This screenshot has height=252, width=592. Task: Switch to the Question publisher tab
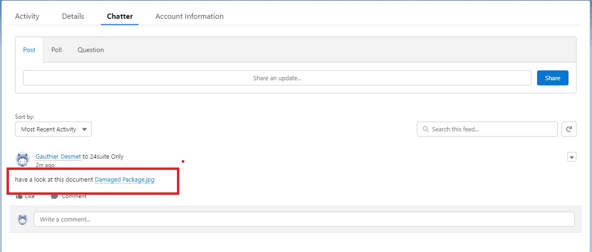pyautogui.click(x=91, y=50)
